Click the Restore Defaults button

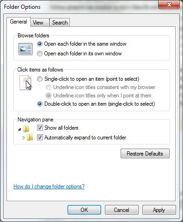[x=145, y=154]
